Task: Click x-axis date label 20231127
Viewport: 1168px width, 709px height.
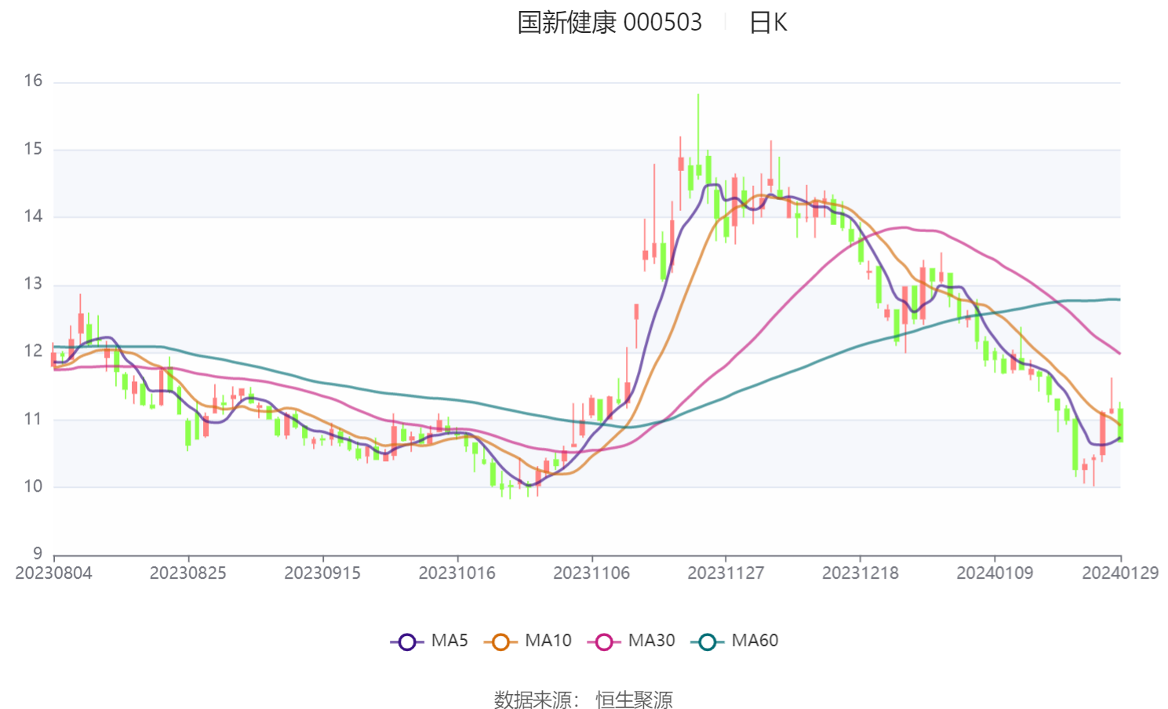Action: [x=726, y=573]
